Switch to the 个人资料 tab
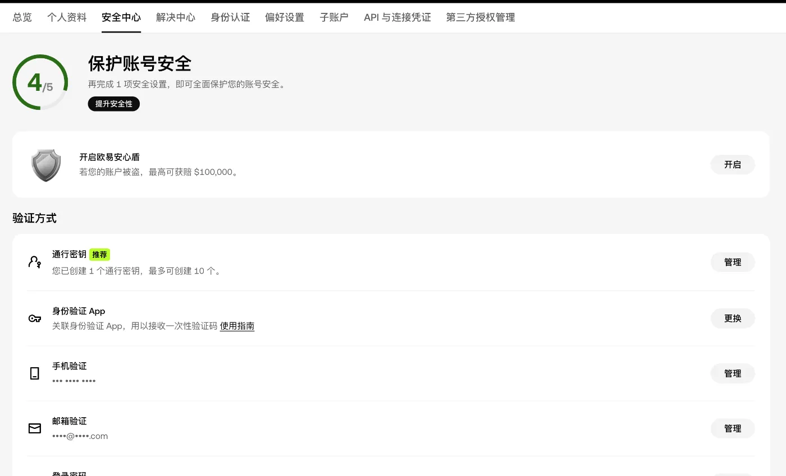 [x=67, y=17]
